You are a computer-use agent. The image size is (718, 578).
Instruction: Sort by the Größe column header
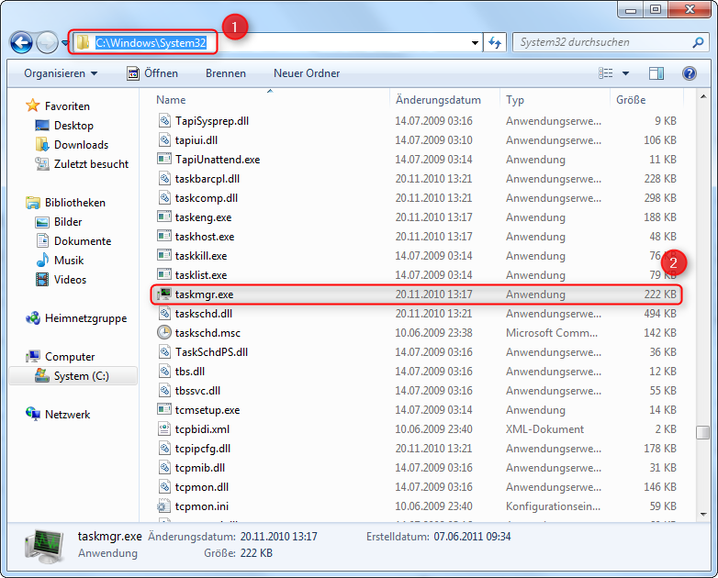coord(631,100)
